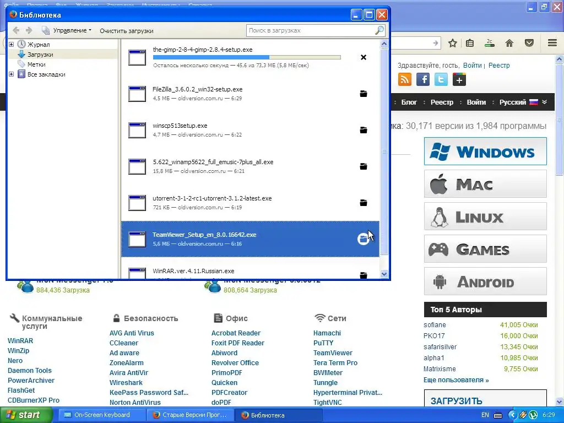Go back in Library window
Image resolution: width=564 pixels, height=423 pixels.
pos(16,31)
